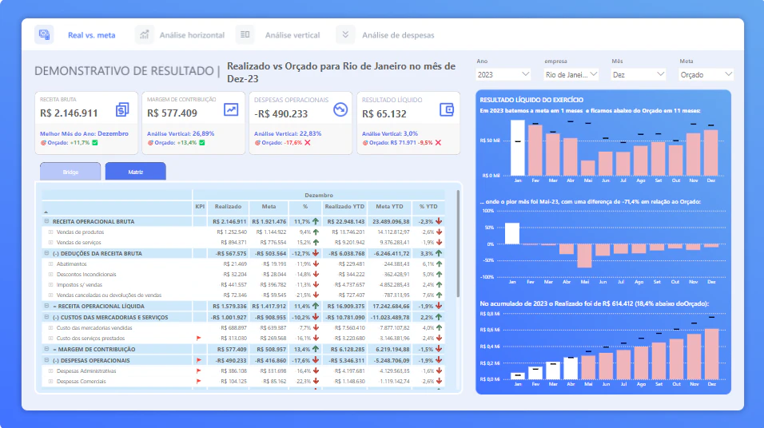
Task: Click the Receita Bruta documents icon
Action: (122, 109)
